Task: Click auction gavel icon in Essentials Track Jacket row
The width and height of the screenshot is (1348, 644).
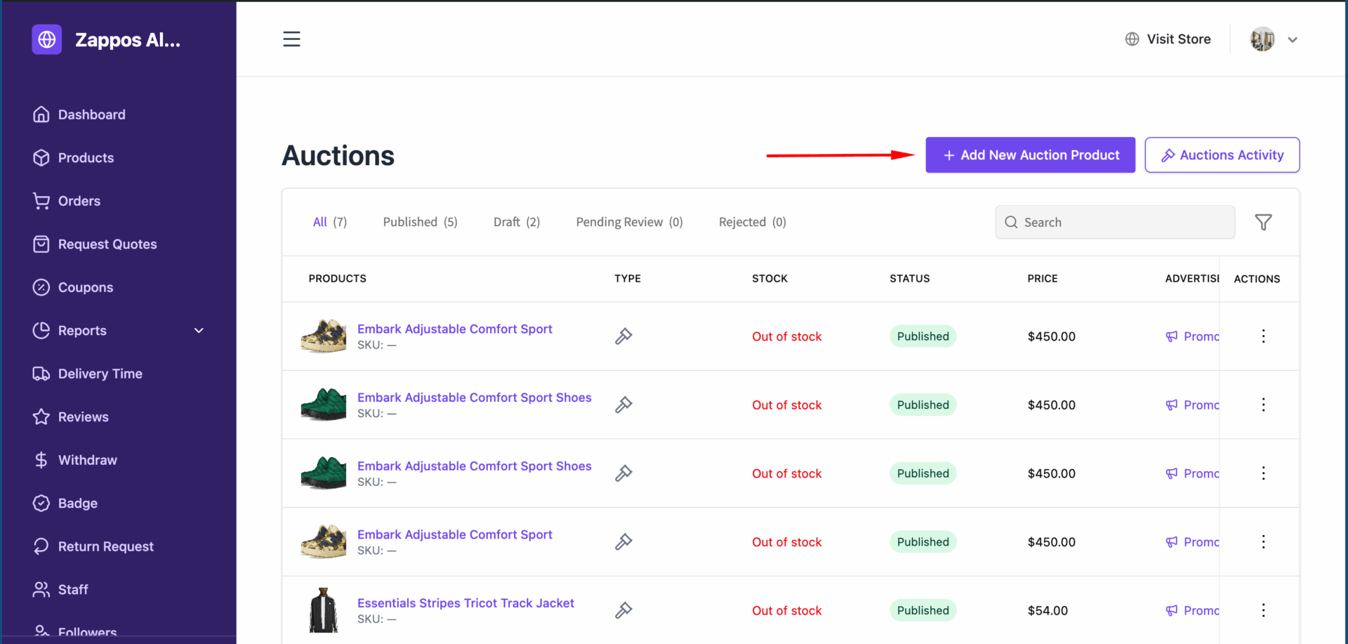Action: coord(623,610)
